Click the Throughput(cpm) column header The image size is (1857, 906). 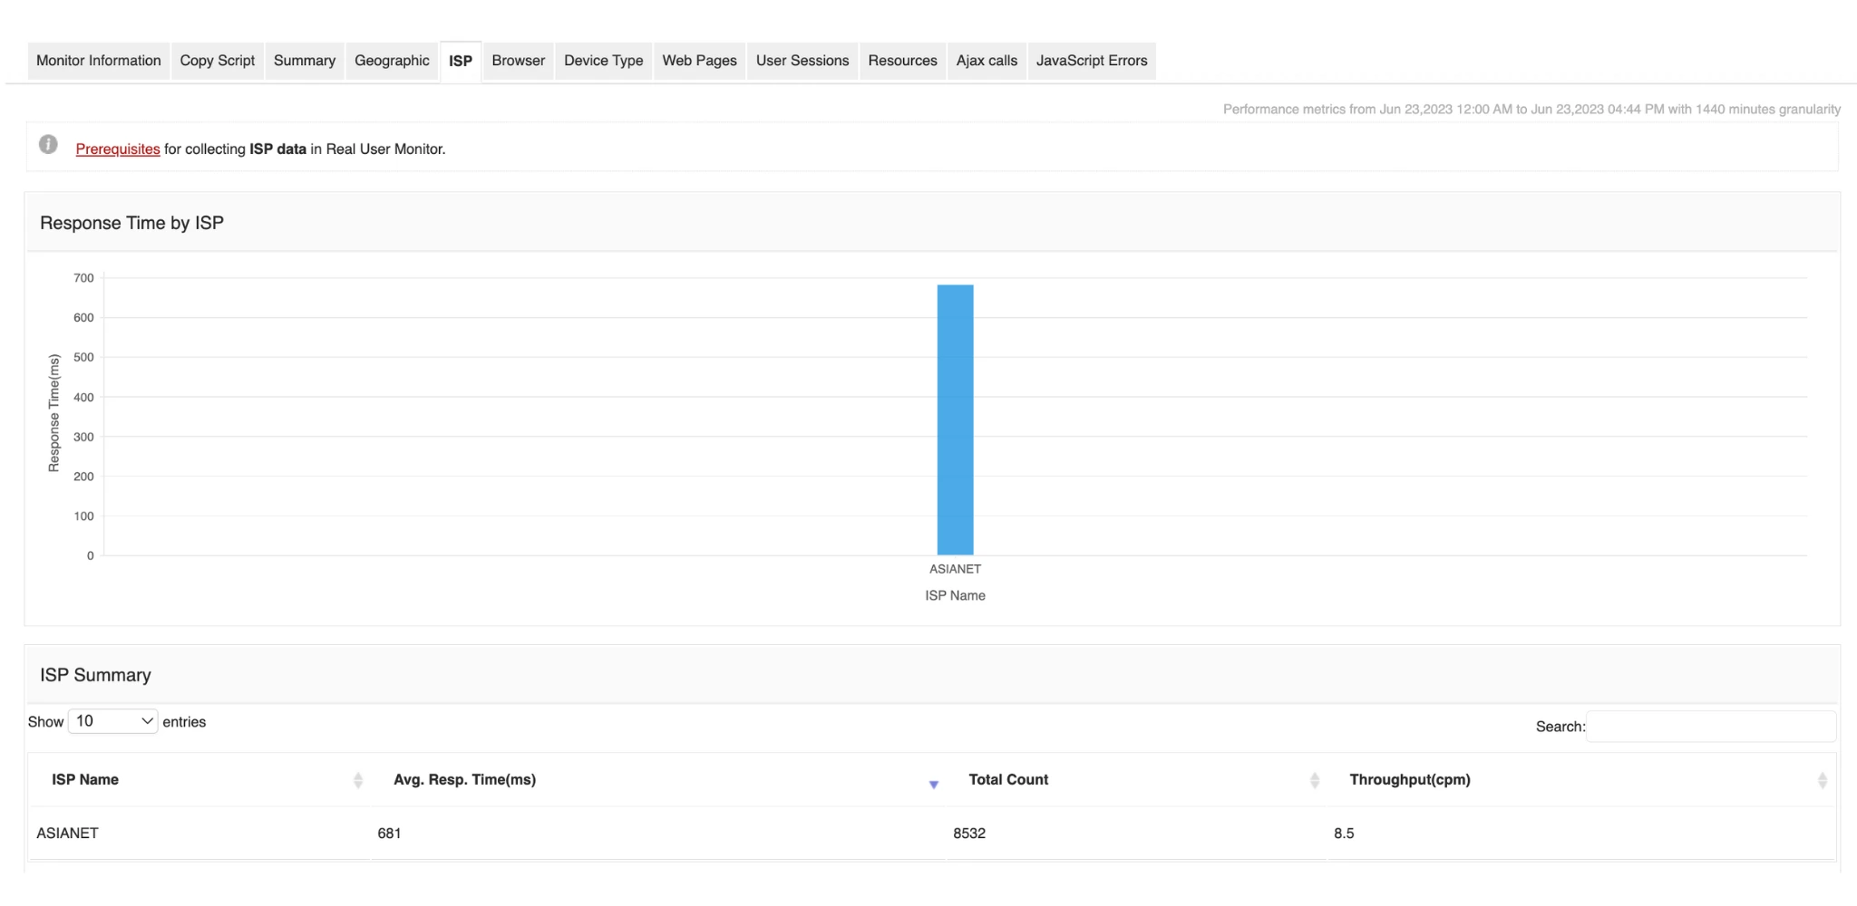(x=1410, y=780)
